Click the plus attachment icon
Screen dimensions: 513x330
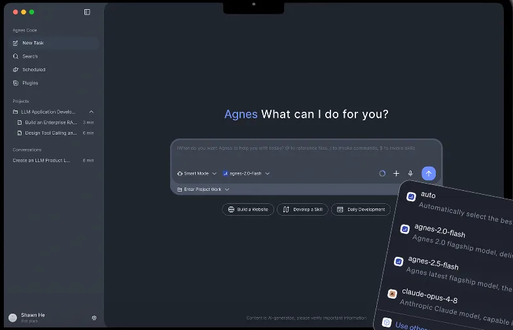tap(397, 174)
